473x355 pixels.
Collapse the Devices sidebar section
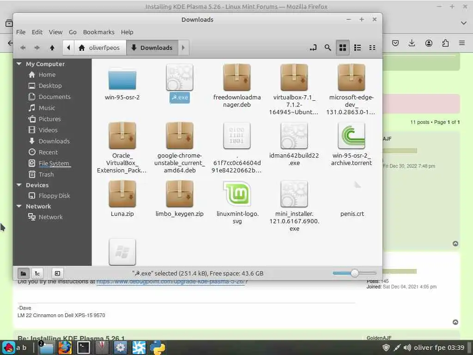19,185
